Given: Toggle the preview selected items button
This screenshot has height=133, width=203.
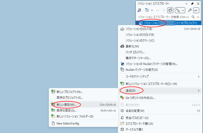Looking at the screenshot, I should [196, 10].
